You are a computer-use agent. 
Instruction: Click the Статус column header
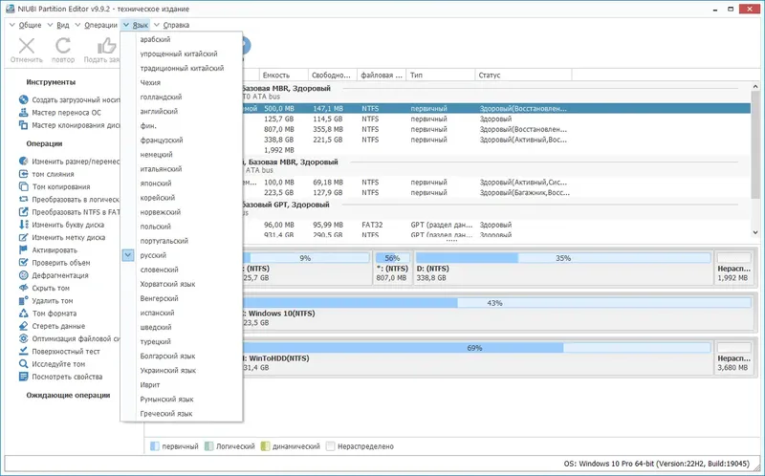(523, 76)
